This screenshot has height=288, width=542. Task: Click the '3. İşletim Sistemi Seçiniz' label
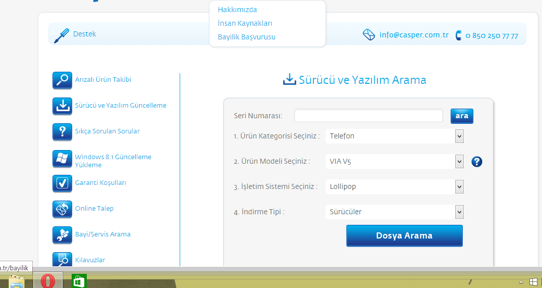tap(276, 186)
